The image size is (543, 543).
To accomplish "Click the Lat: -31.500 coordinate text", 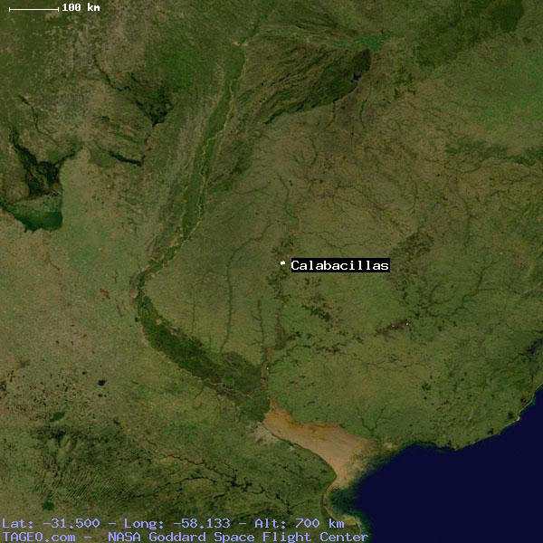I will [x=51, y=523].
